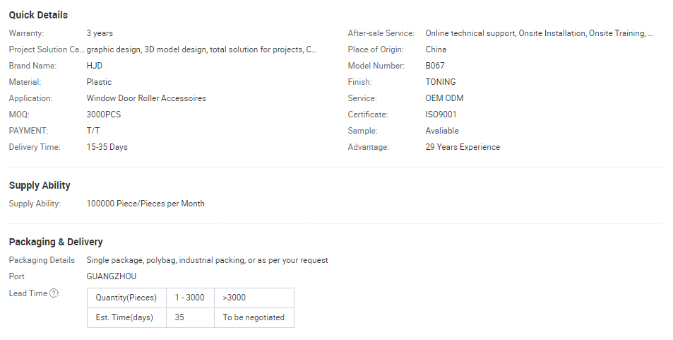Click the Quick Details heading

point(38,15)
